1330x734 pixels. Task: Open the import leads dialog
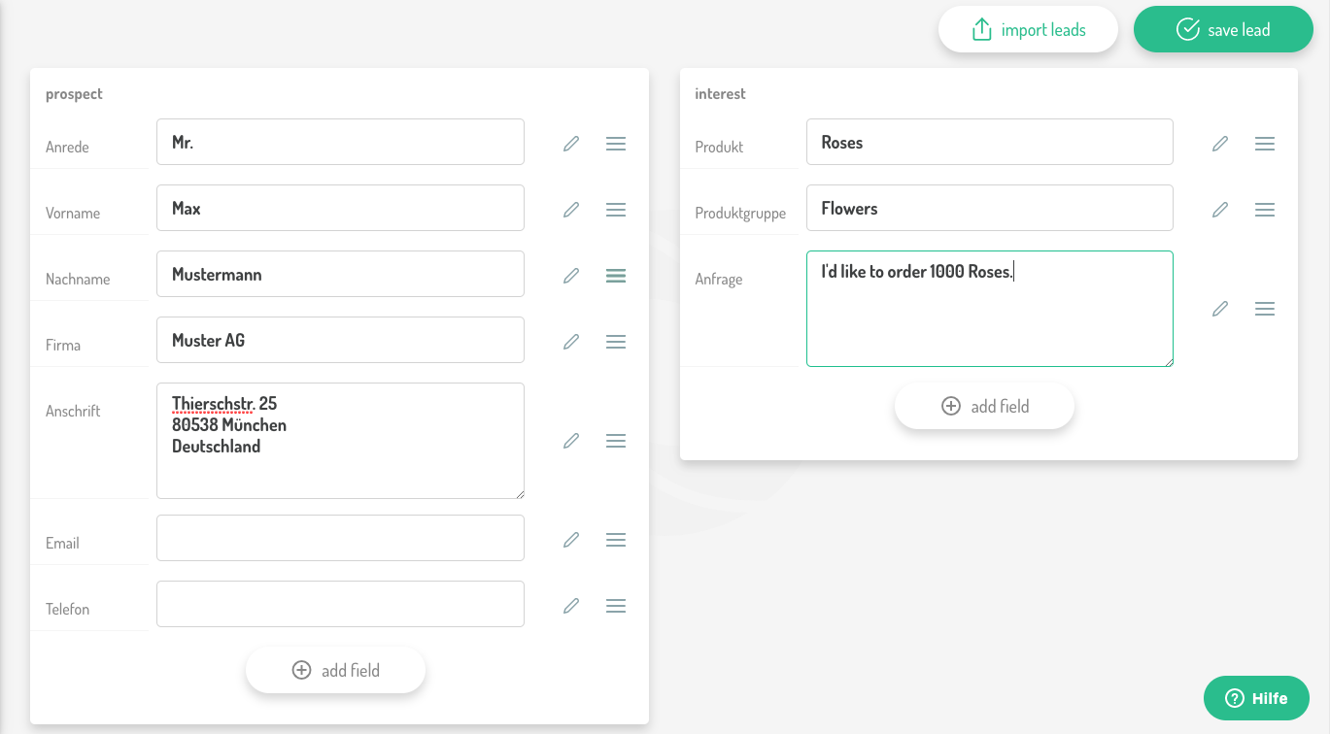[1028, 30]
